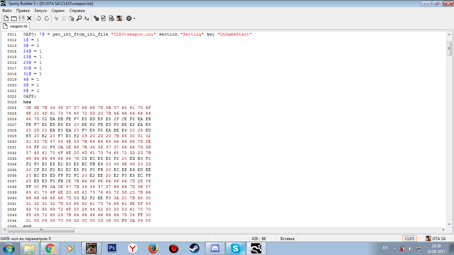Open the Replace text tool icon

pos(87,19)
